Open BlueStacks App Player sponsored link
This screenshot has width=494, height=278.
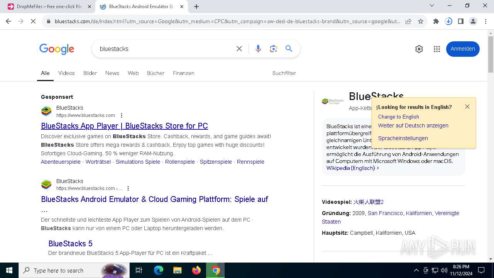pyautogui.click(x=124, y=126)
